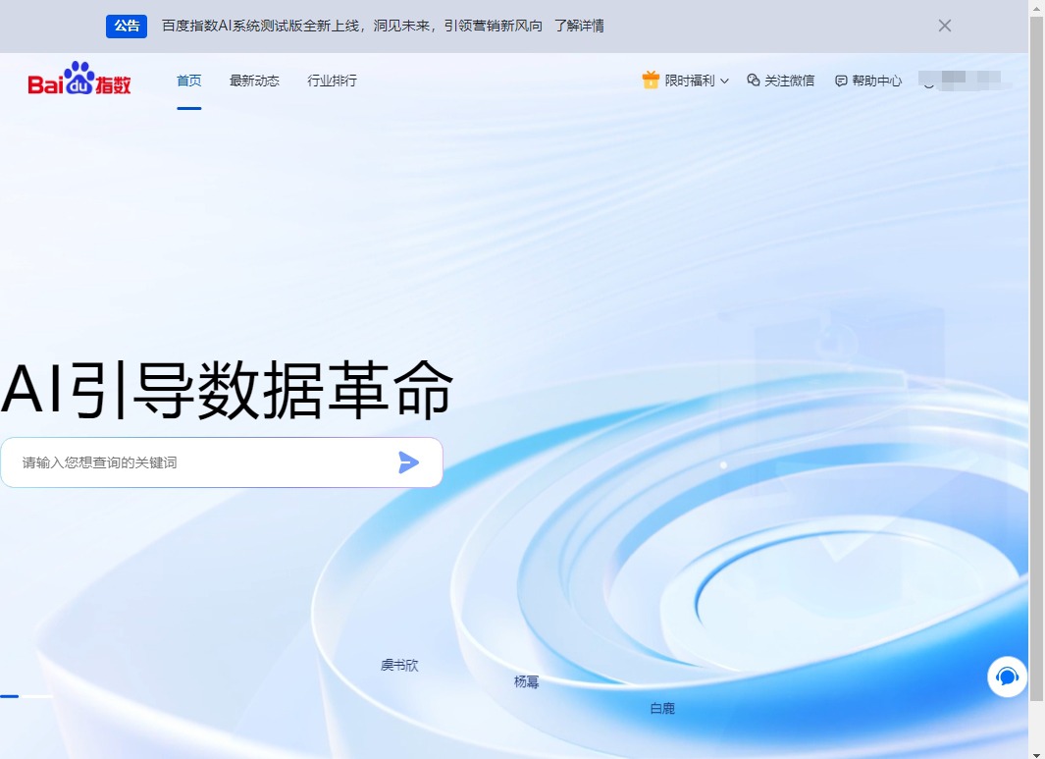Click the blue send arrow search icon
This screenshot has width=1045, height=759.
[x=408, y=462]
